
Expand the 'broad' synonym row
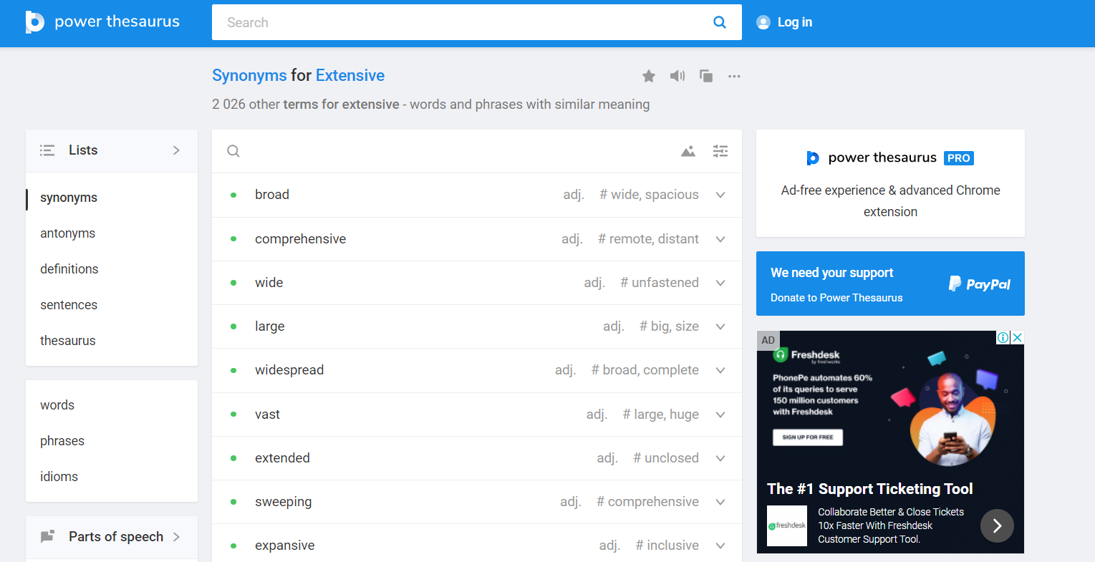tap(720, 195)
